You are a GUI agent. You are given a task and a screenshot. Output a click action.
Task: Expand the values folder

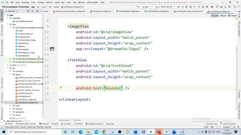point(10,115)
